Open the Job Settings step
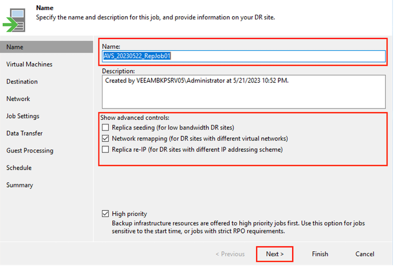The width and height of the screenshot is (394, 266). pos(23,116)
